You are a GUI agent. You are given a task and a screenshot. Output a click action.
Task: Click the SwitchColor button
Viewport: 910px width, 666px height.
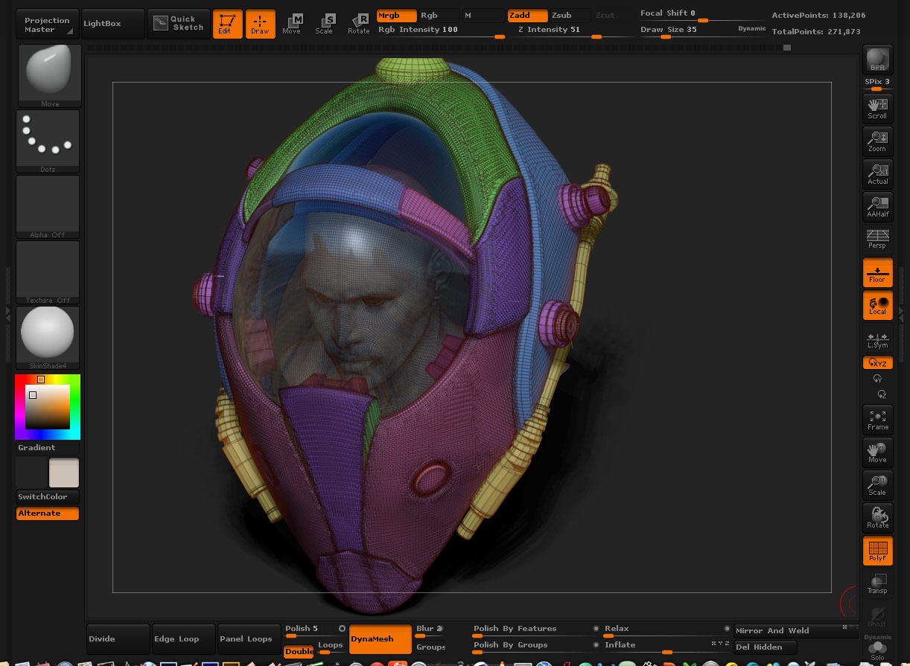click(48, 497)
